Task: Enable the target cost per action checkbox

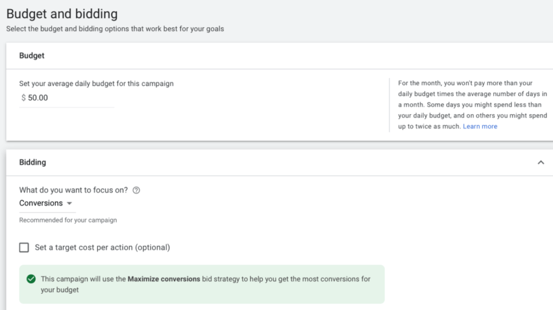Action: coord(24,247)
